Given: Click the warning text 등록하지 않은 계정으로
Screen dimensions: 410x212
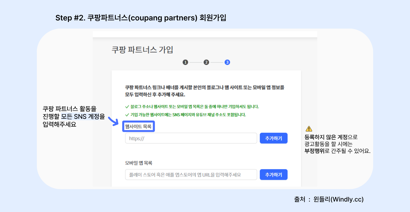Looking at the screenshot, I should click(x=331, y=137).
